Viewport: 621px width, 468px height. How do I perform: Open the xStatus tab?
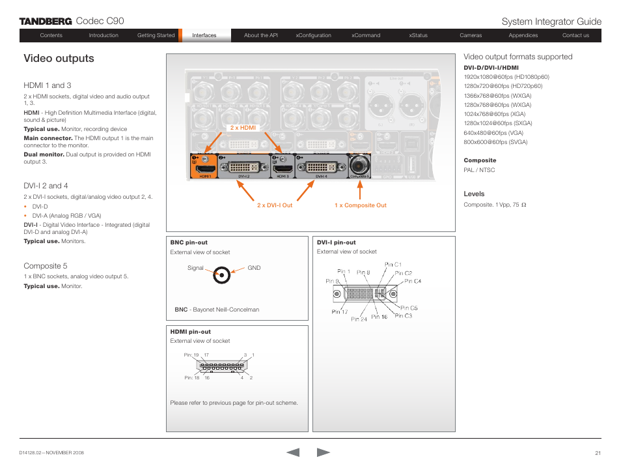coord(418,35)
